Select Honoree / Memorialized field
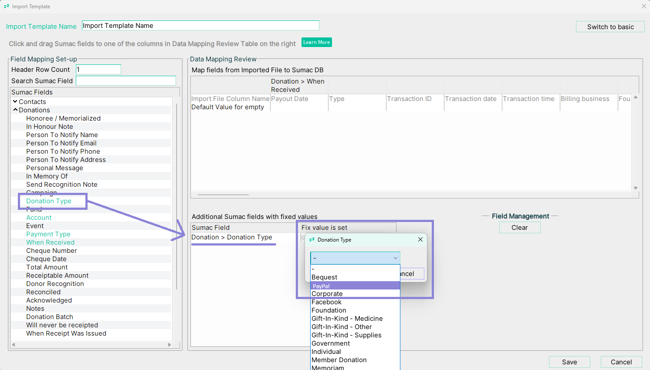This screenshot has height=370, width=650. coord(63,118)
